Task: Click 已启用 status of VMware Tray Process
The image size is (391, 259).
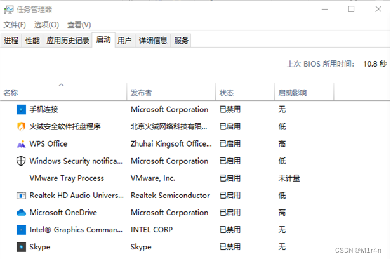Action: [230, 178]
